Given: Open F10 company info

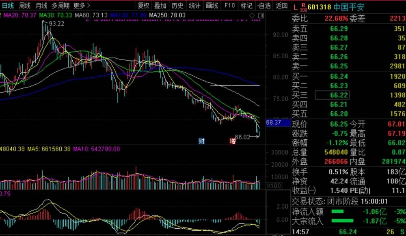Looking at the screenshot, I should point(229,5).
